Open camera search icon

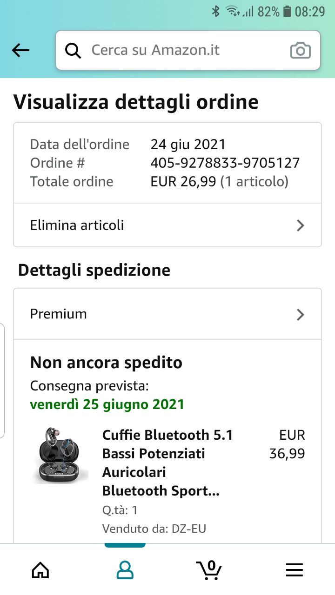(300, 50)
